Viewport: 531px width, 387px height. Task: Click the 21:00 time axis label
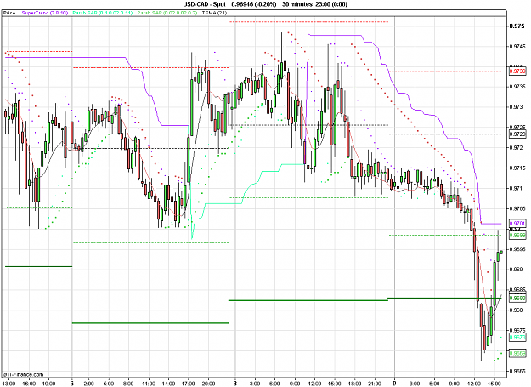tap(375, 384)
